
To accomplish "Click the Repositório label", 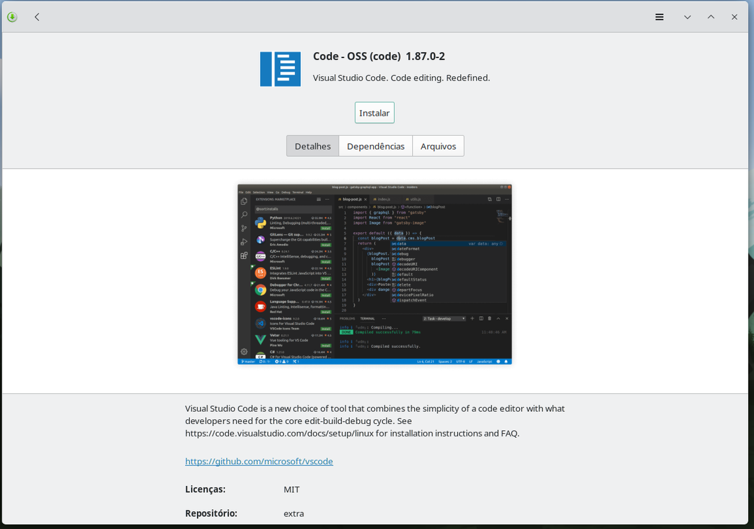I will tap(211, 513).
